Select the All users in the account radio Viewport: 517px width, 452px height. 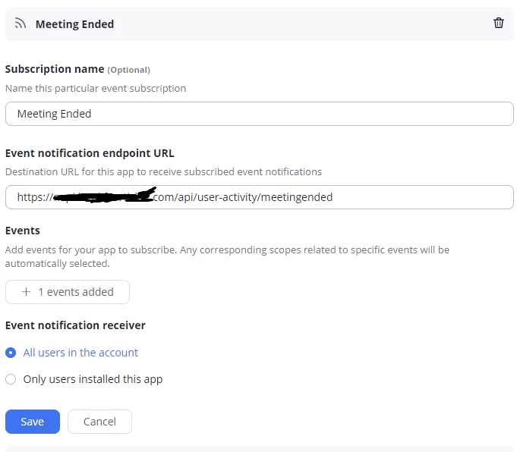(11, 353)
